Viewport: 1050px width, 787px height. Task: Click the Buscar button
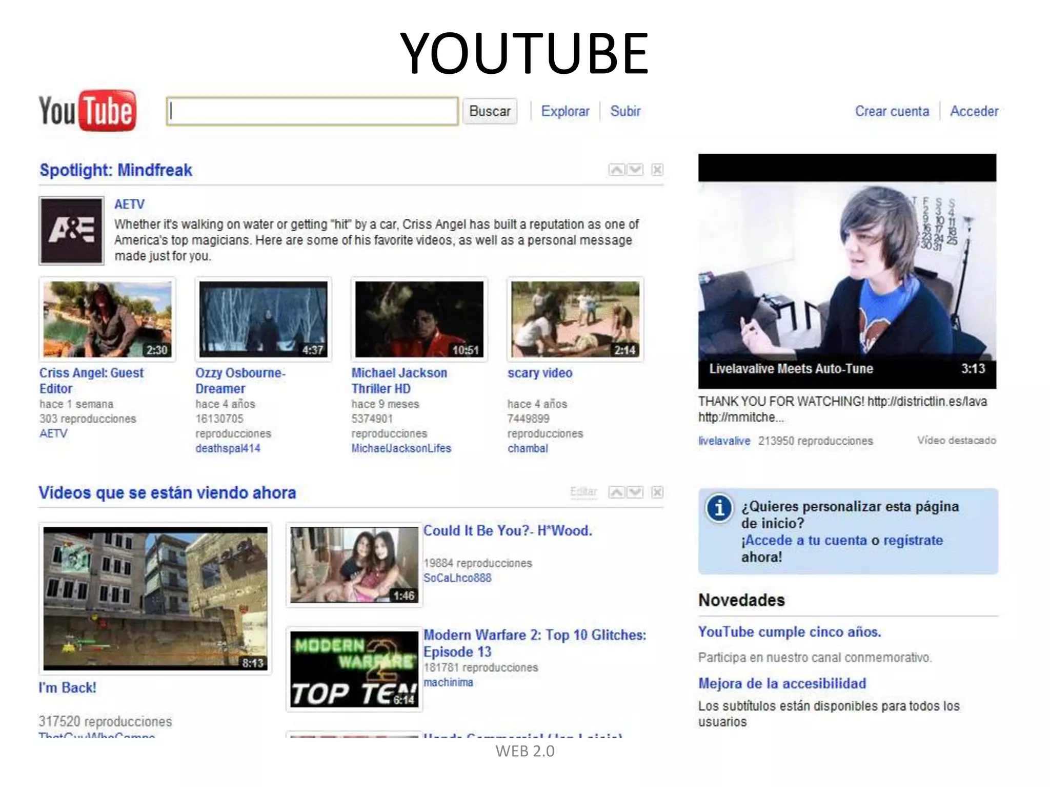490,111
